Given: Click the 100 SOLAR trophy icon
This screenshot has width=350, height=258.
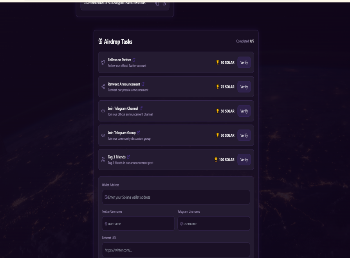Looking at the screenshot, I should pos(216,159).
